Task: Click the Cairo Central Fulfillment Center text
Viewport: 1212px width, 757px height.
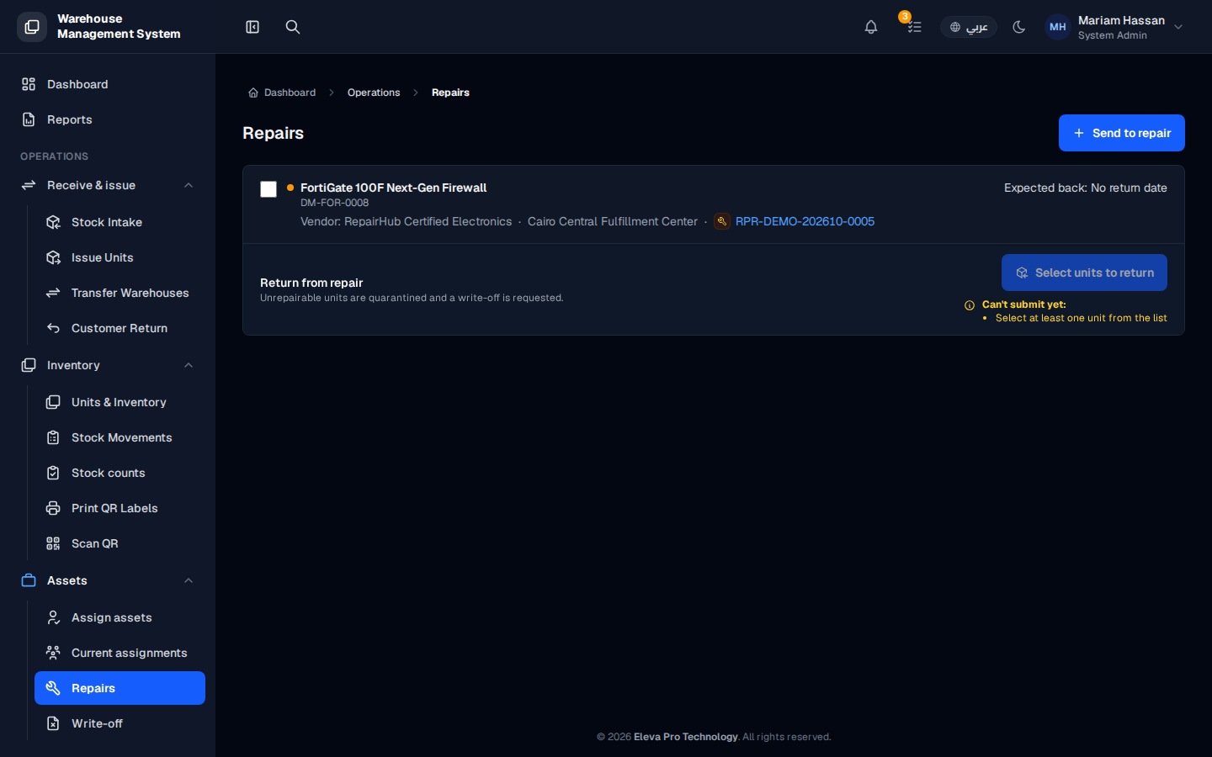Action: coord(612,221)
